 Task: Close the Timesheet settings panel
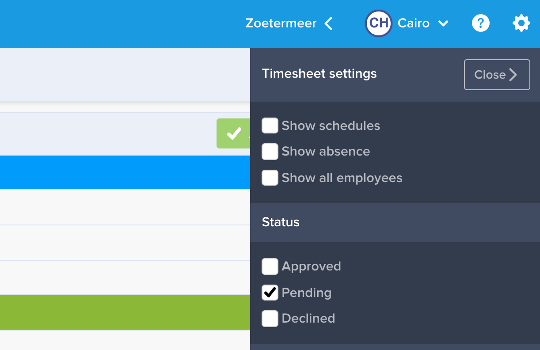[497, 75]
